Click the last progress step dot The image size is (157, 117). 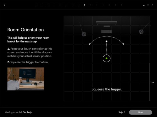tap(122, 5)
